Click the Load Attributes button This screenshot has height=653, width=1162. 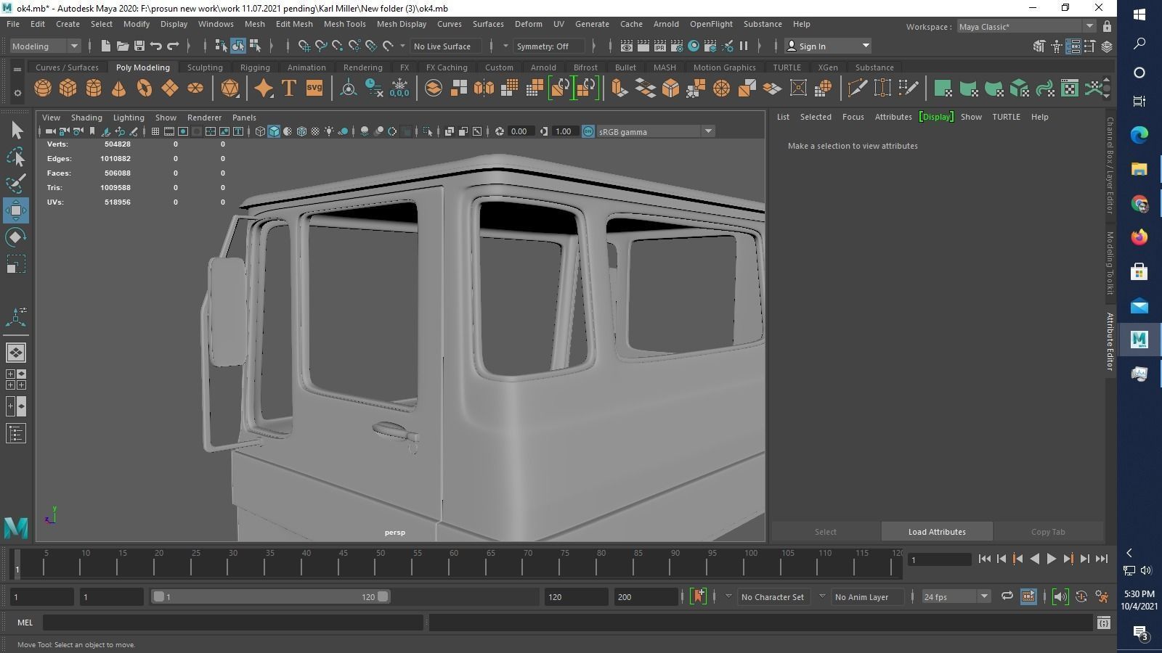coord(937,532)
